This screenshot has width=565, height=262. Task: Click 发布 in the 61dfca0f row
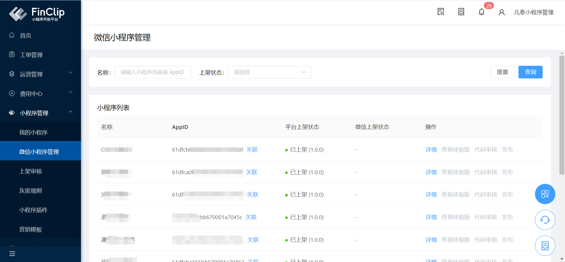pyautogui.click(x=507, y=172)
